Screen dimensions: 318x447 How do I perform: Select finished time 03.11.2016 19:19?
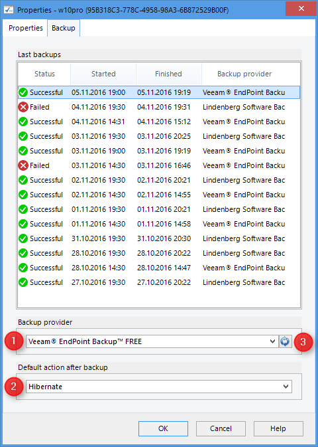164,151
